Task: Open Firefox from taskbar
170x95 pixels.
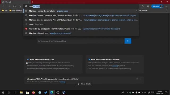Action: 33,93
